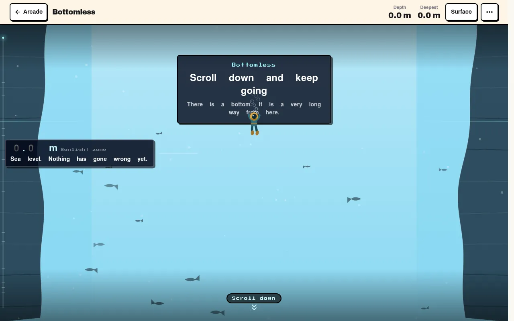
Task: Click the Surface button
Action: 461,12
